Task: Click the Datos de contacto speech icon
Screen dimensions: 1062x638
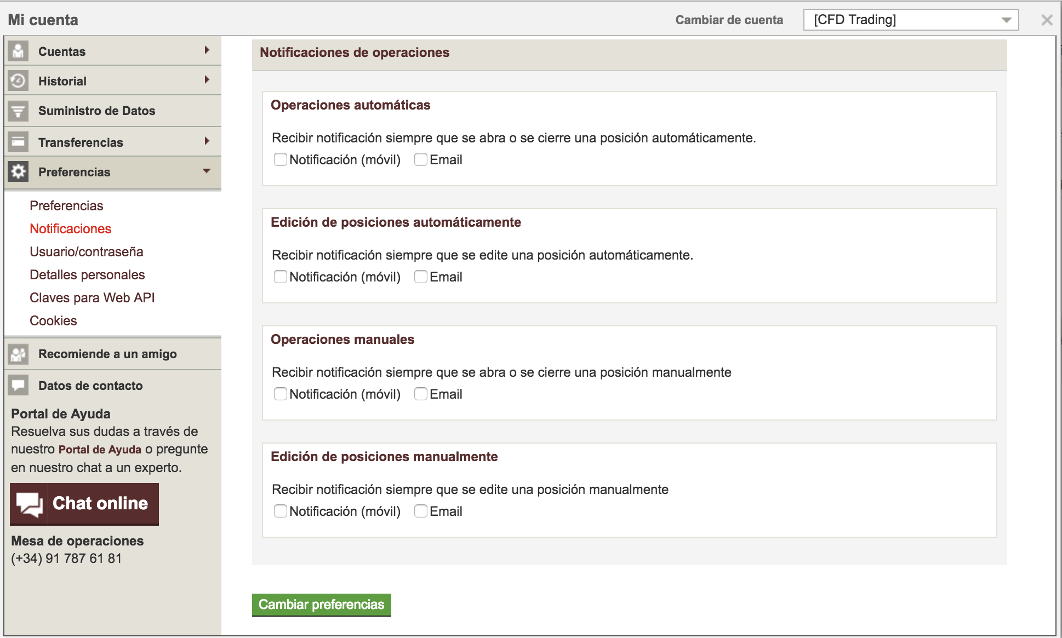Action: coord(18,385)
